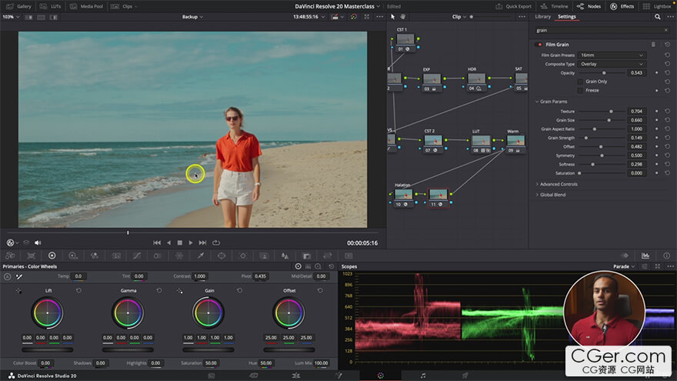
Task: Reset the Lift color wheel
Action: [x=78, y=290]
